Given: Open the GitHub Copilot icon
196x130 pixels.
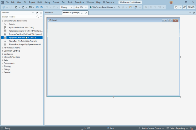Looking at the screenshot, I should [x=176, y=7].
